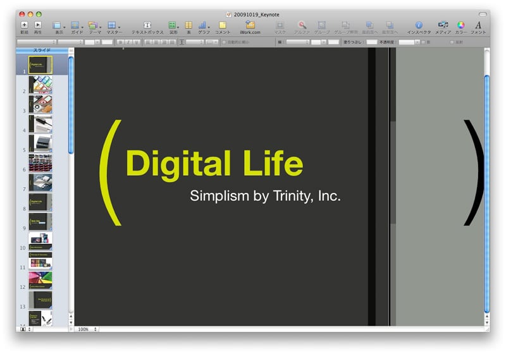The width and height of the screenshot is (506, 354).
Task: Click the Bold (B) format button
Action: tap(120, 42)
